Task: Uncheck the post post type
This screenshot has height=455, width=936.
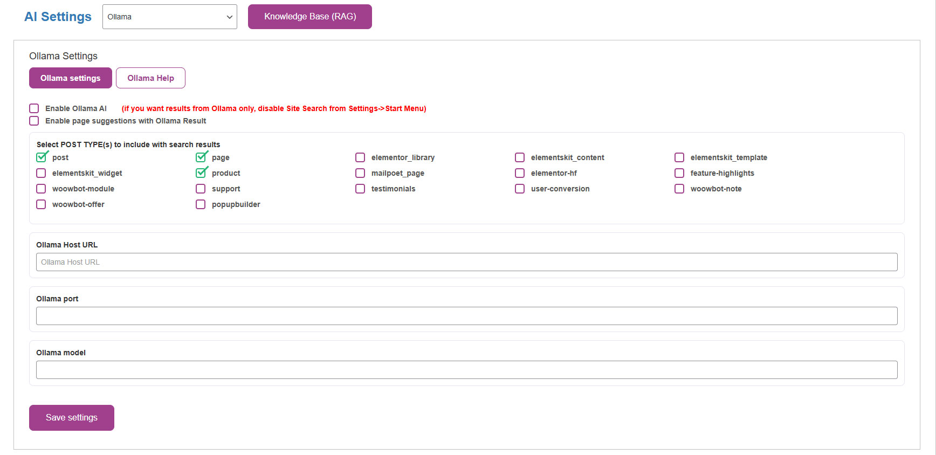Action: click(x=42, y=157)
